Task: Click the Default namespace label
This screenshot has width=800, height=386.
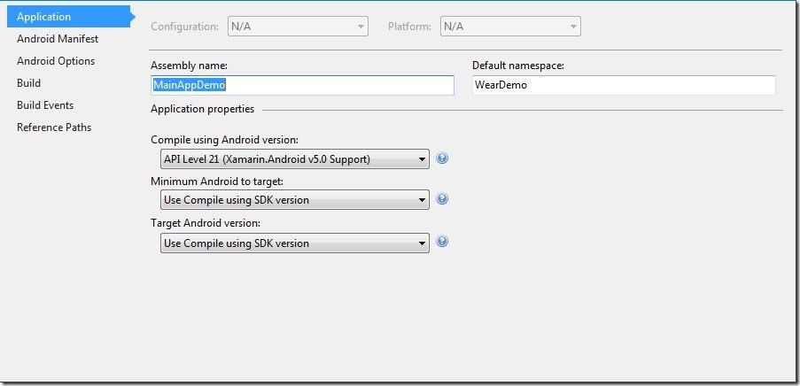Action: tap(518, 66)
